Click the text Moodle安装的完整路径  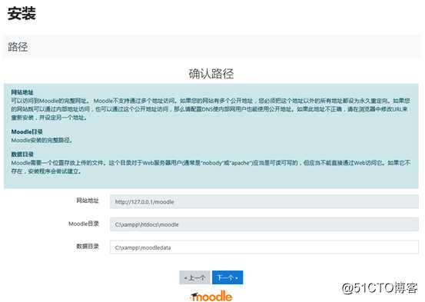[42, 140]
